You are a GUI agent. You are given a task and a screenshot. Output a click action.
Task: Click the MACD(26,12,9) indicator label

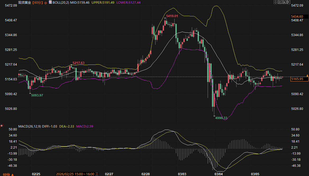[x=30, y=126]
